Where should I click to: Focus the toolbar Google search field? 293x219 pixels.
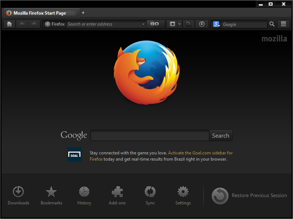[x=244, y=24]
